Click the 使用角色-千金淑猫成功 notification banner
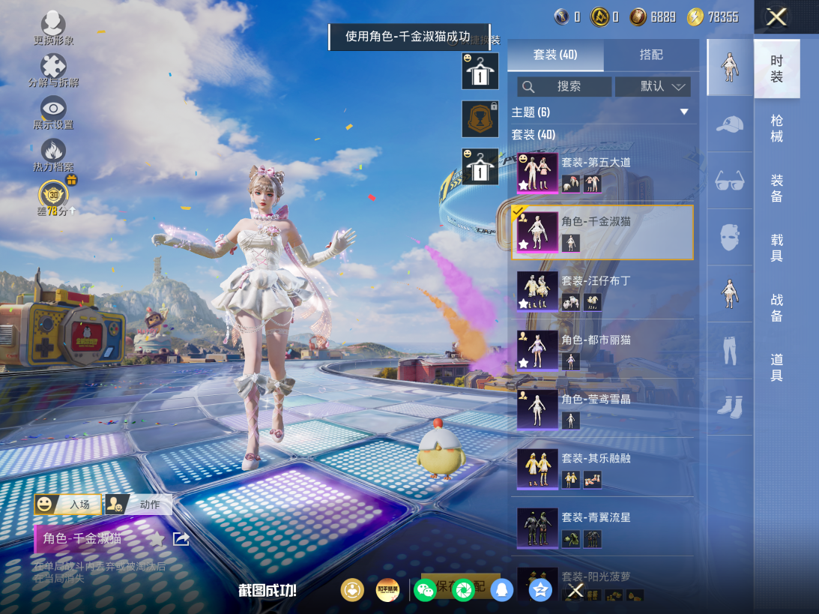This screenshot has height=614, width=819. coord(409,37)
